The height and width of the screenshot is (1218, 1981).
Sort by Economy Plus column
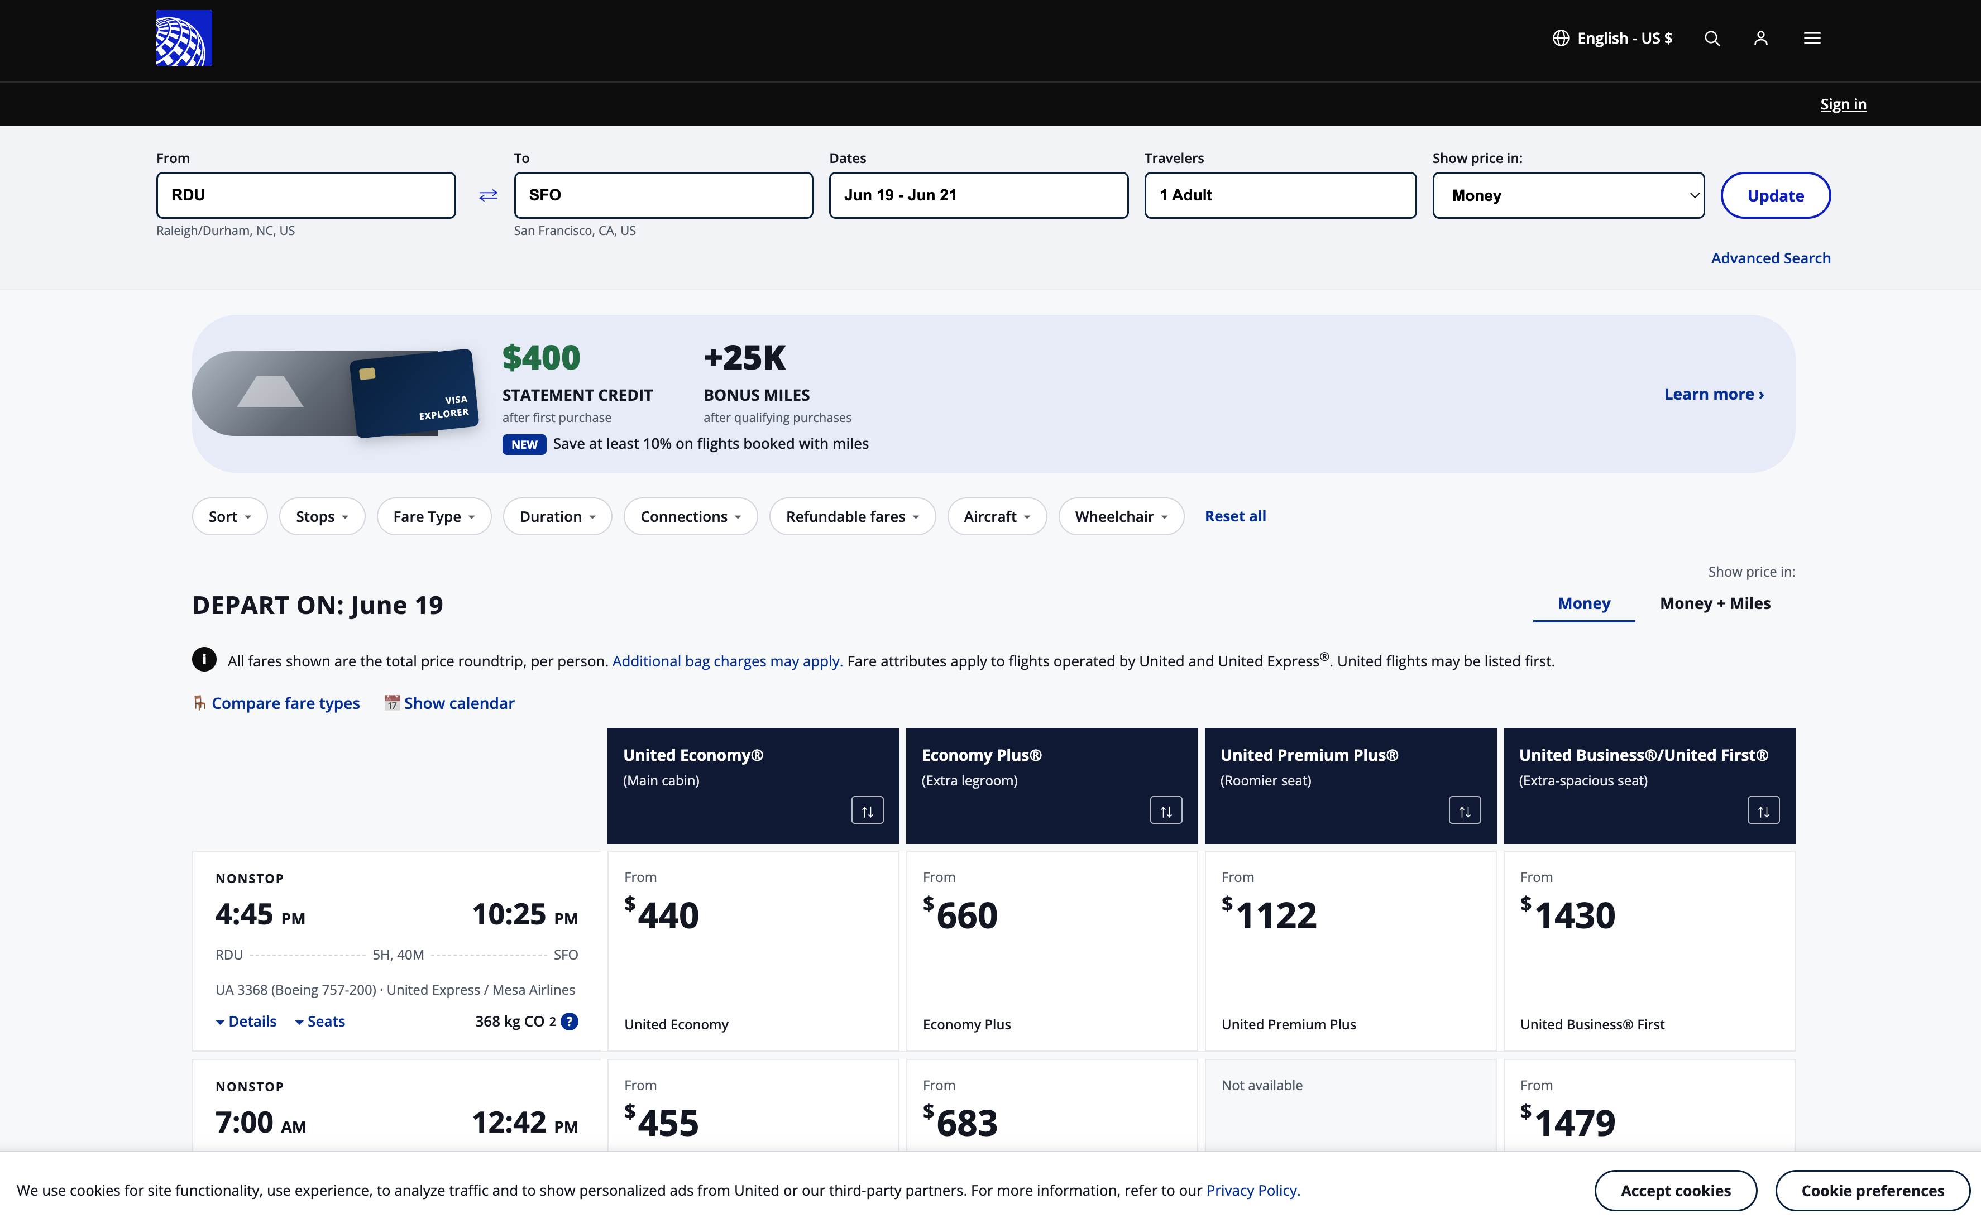[1166, 811]
